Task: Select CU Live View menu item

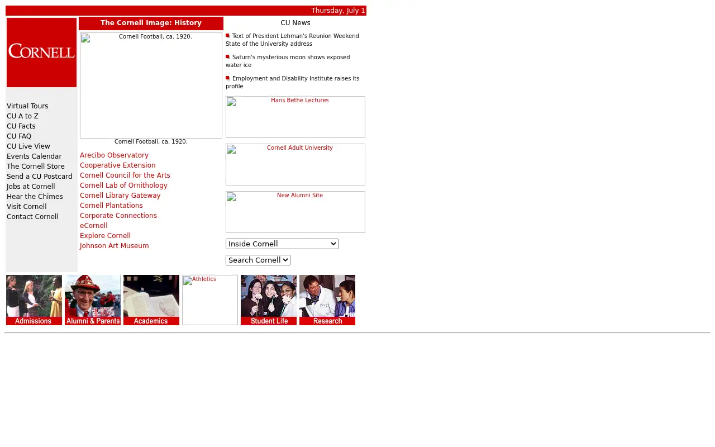Action: (28, 146)
